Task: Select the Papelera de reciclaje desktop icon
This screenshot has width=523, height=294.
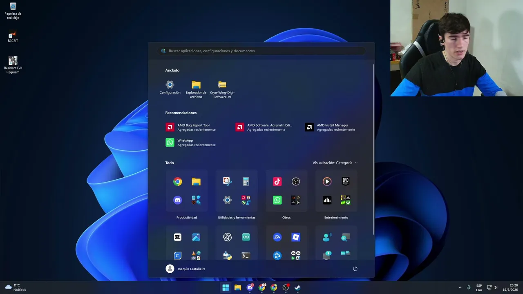Action: [13, 11]
